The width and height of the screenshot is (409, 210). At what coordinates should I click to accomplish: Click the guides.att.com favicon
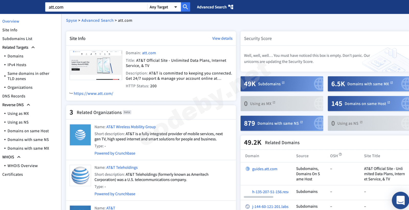(x=247, y=169)
